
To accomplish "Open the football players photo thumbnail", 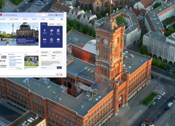I will 31,61.
